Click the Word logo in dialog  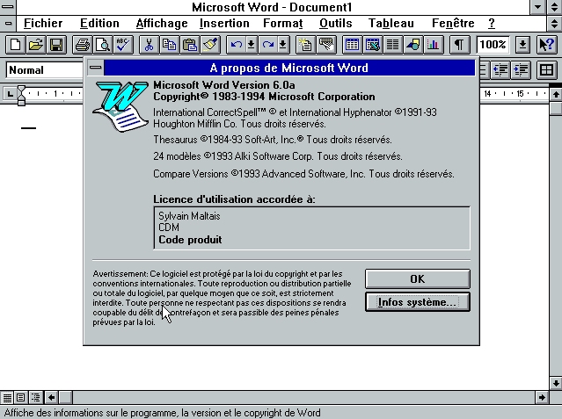(x=121, y=106)
